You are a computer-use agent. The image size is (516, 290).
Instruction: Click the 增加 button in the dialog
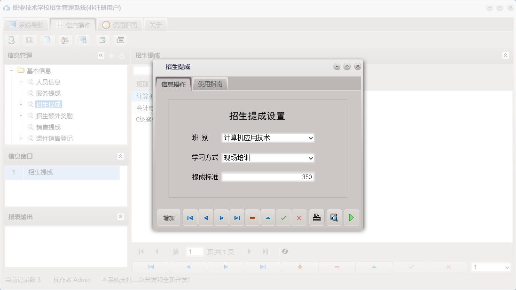168,217
